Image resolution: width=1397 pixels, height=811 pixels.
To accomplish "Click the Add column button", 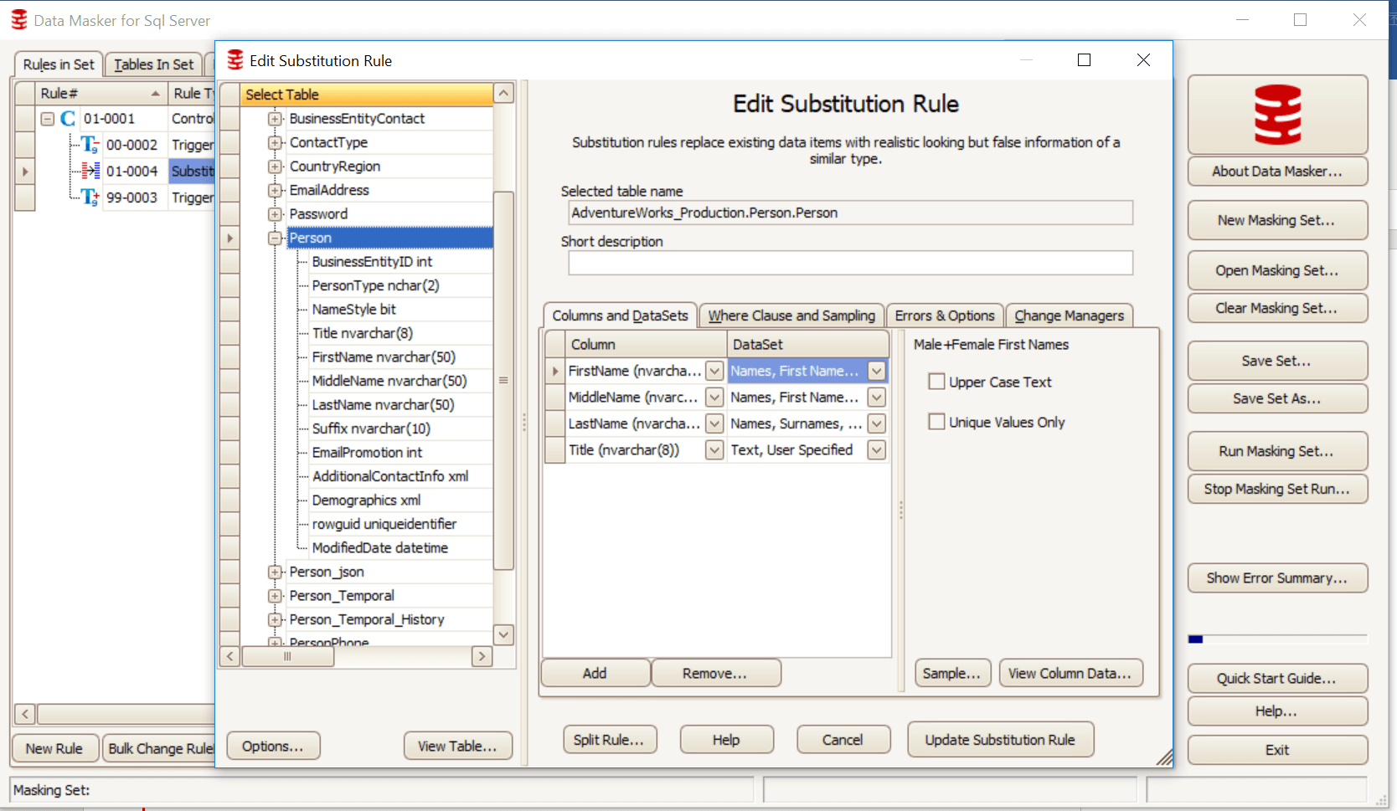I will pyautogui.click(x=595, y=673).
